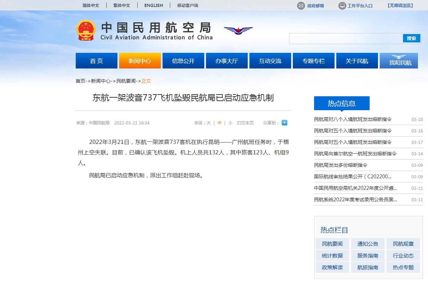Open the 信息公开 navigation tab
Screen dimensions: 428x285
[183, 61]
